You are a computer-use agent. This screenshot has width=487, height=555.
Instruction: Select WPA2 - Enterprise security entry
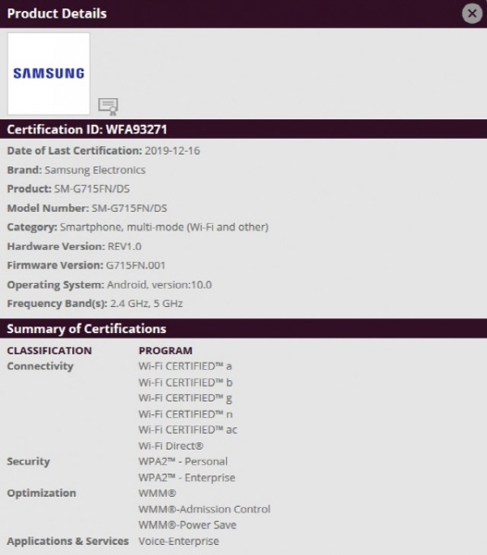tap(187, 478)
